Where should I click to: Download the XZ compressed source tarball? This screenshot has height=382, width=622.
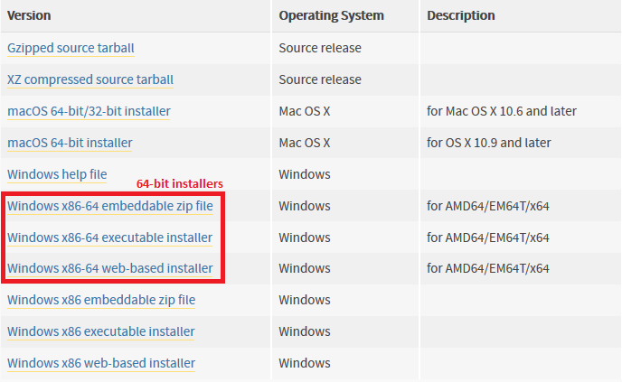[x=90, y=79]
